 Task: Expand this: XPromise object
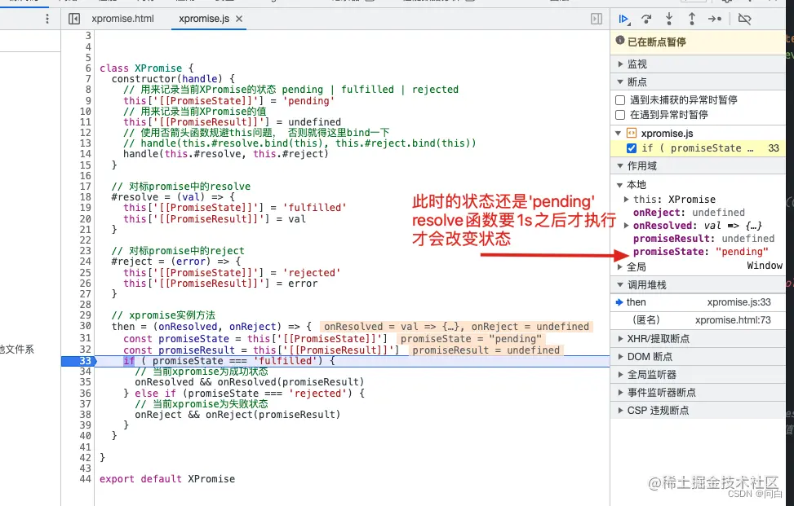627,199
